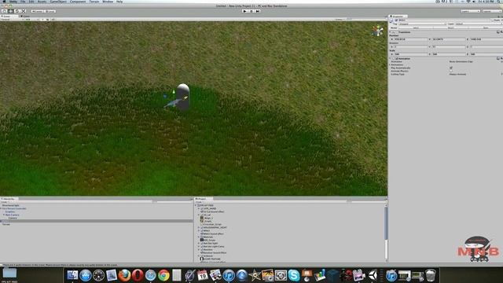Open Google Chrome from the Dock

163,275
